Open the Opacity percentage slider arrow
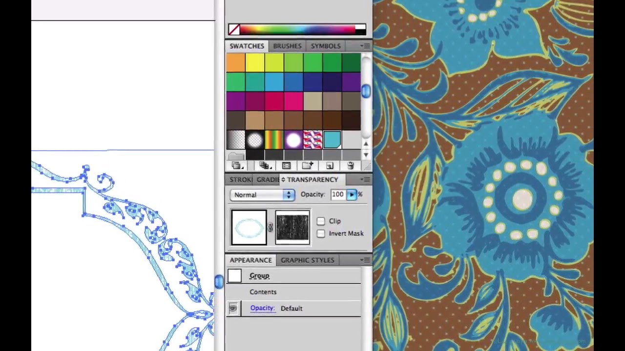The height and width of the screenshot is (351, 625). [352, 195]
